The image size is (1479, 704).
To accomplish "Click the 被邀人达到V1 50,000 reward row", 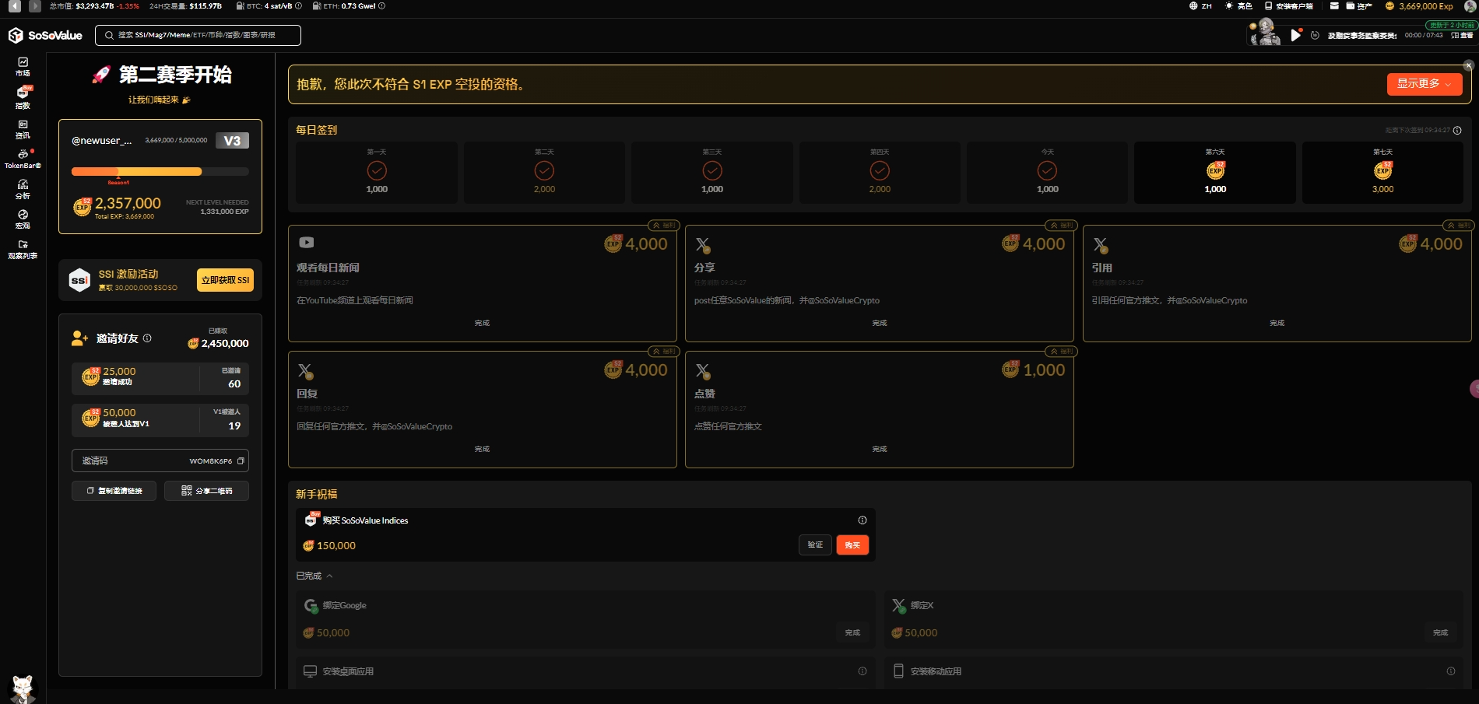I will [x=160, y=420].
